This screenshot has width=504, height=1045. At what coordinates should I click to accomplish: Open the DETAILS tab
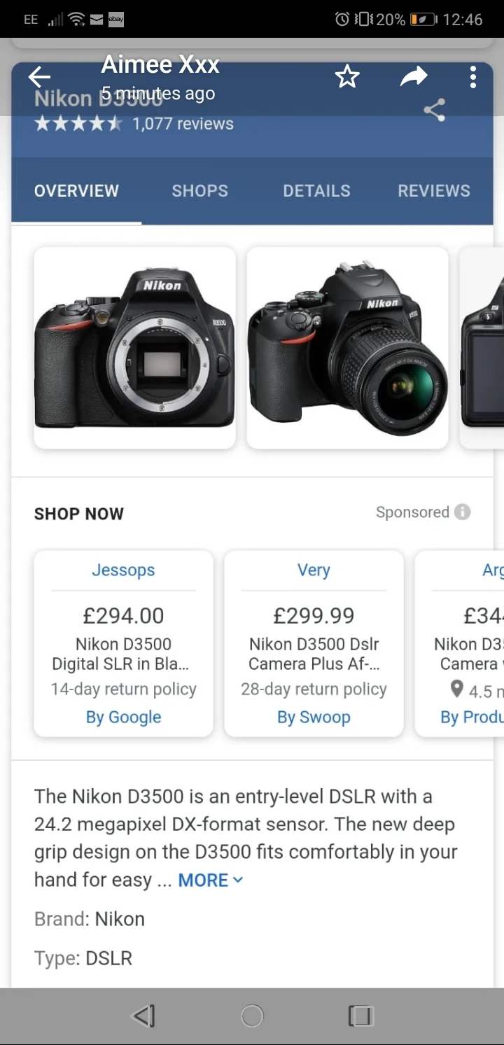(316, 190)
